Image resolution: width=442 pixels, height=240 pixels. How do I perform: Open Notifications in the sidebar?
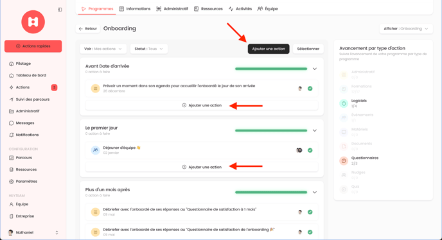[x=24, y=135]
